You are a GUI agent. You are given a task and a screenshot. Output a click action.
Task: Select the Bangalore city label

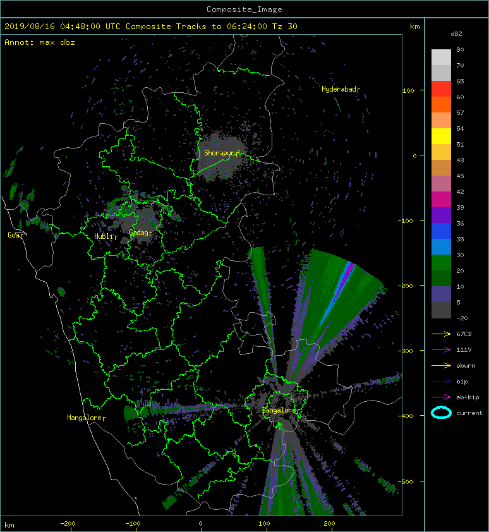tap(281, 410)
